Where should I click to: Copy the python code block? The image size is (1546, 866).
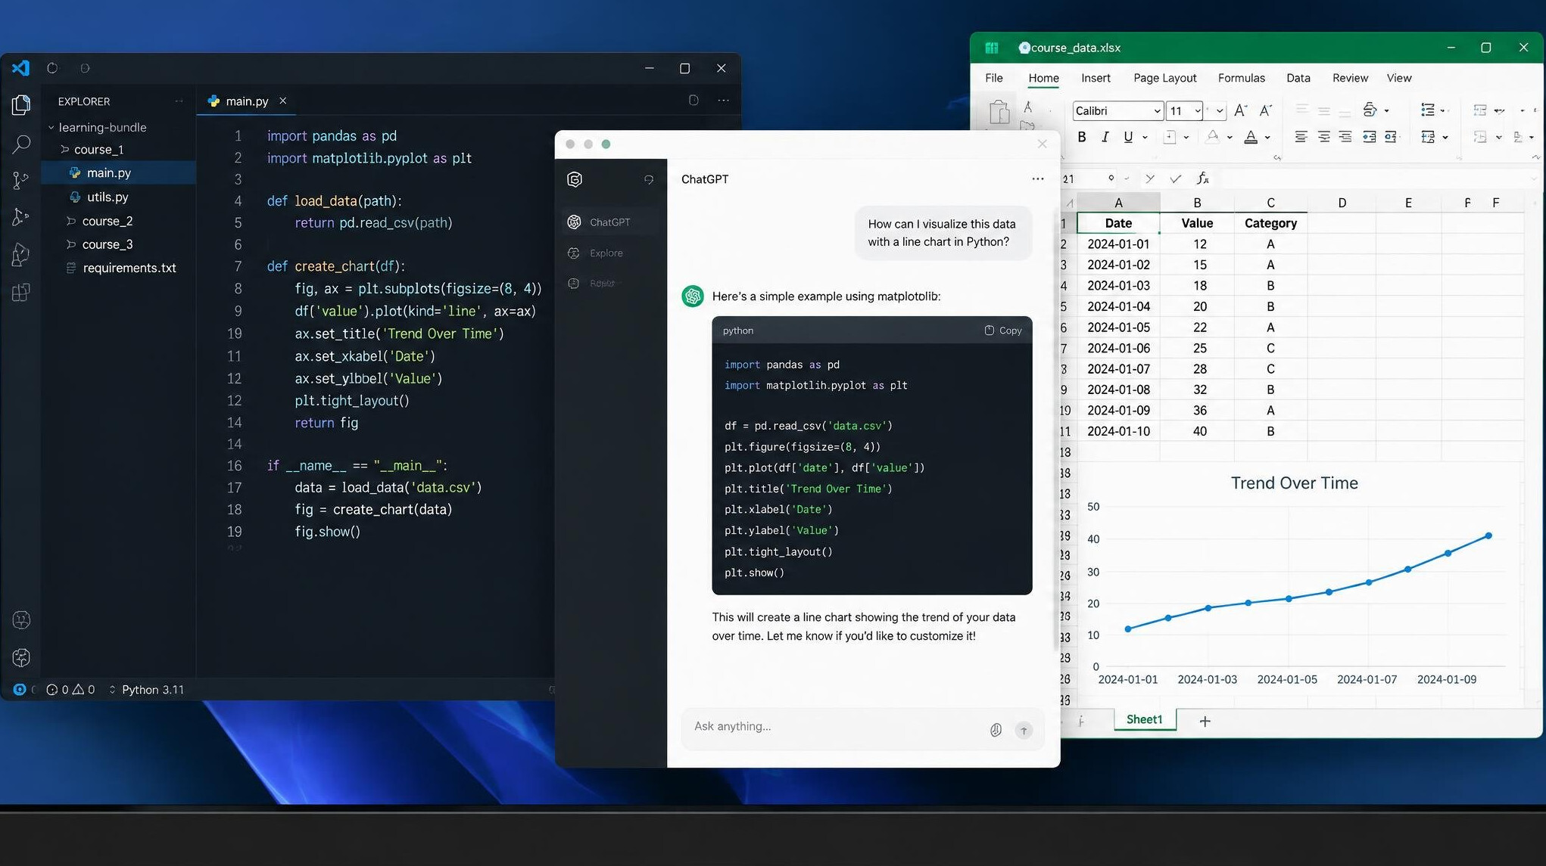pyautogui.click(x=1003, y=331)
